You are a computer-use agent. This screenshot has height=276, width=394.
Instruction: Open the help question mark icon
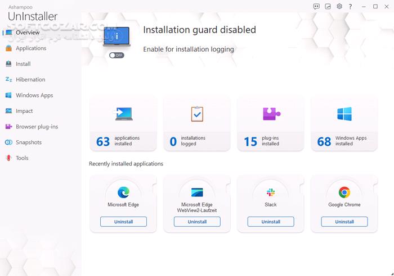click(350, 7)
